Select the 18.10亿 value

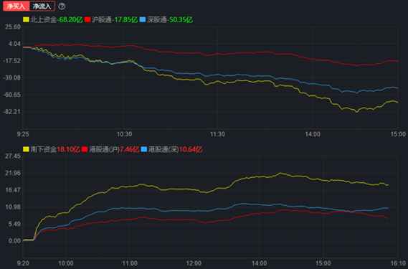click(x=68, y=149)
